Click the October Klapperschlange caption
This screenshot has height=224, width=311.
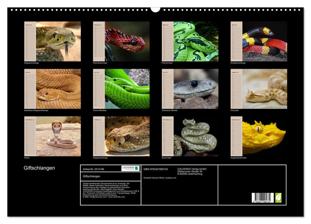click(x=100, y=158)
